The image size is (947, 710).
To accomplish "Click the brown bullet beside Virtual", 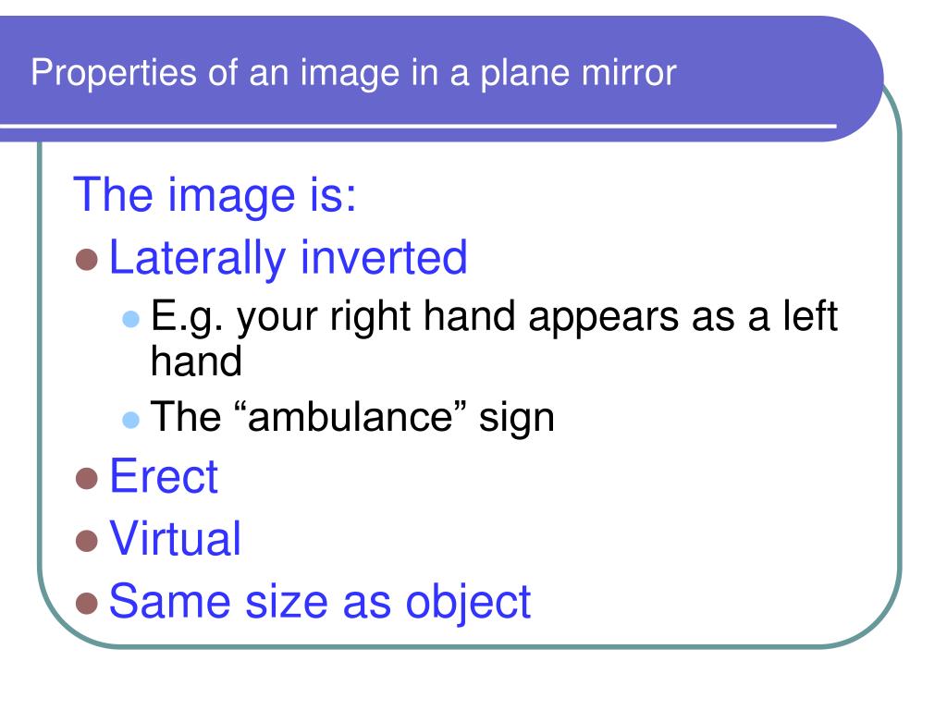I will point(87,541).
